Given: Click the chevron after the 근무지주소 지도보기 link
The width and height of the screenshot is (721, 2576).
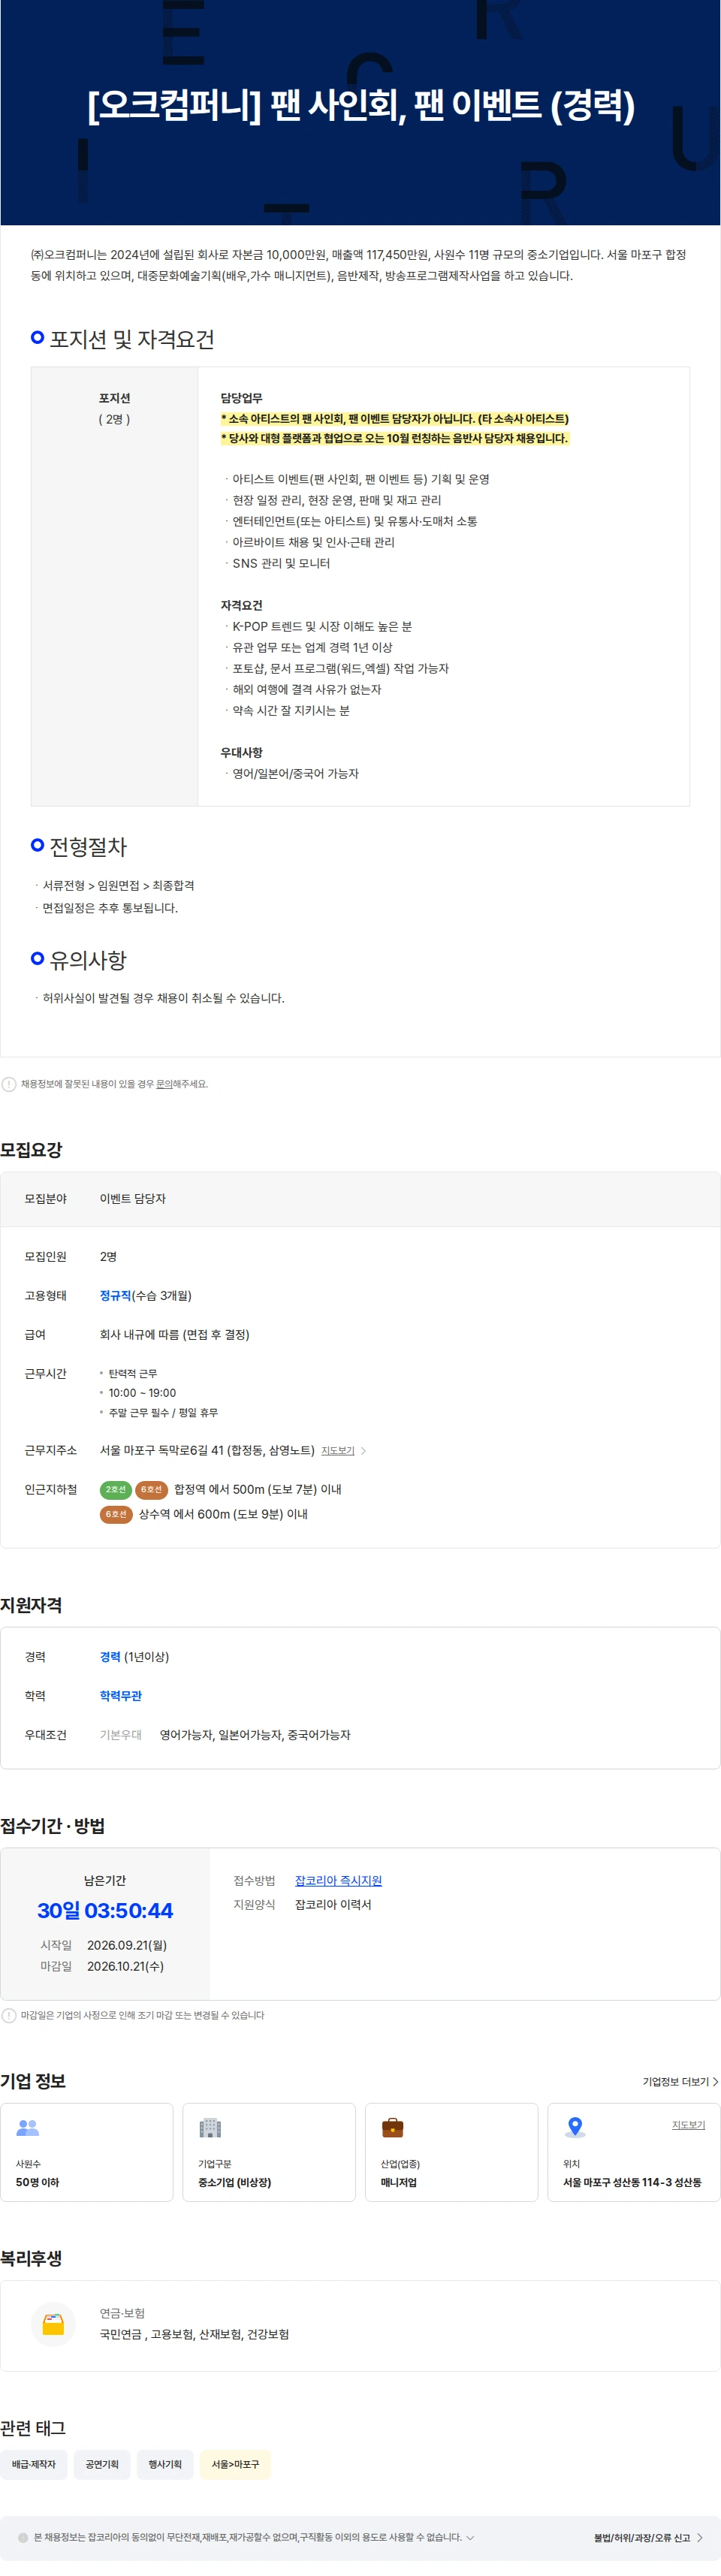Looking at the screenshot, I should point(363,1451).
